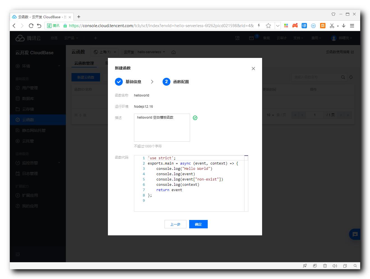This screenshot has width=370, height=279.
Task: Switch to the 云函数管理 tab
Action: tap(84, 64)
